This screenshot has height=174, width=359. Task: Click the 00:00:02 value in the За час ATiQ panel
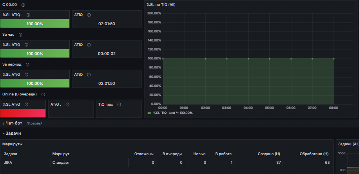pyautogui.click(x=107, y=54)
